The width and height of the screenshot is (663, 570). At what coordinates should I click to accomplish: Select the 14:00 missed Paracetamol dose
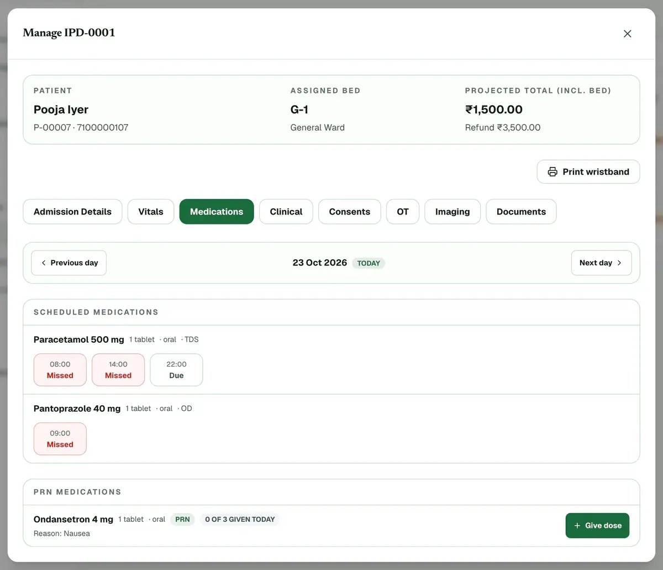click(x=118, y=370)
